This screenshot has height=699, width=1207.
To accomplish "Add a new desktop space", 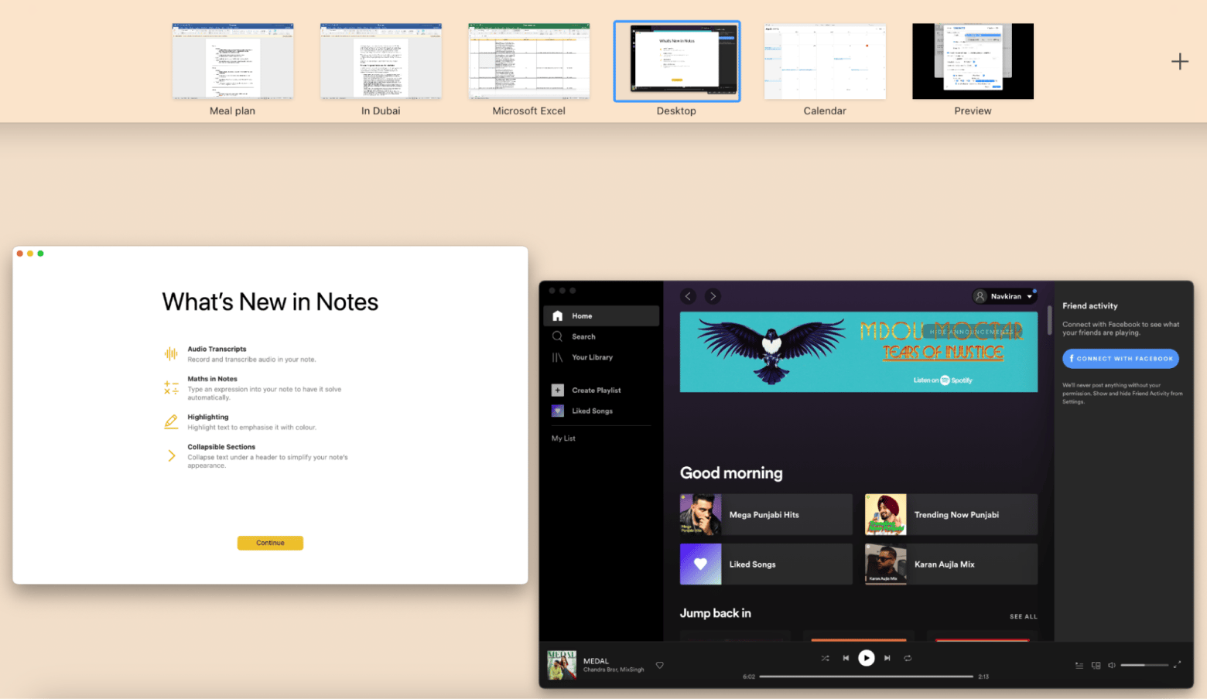I will 1179,62.
